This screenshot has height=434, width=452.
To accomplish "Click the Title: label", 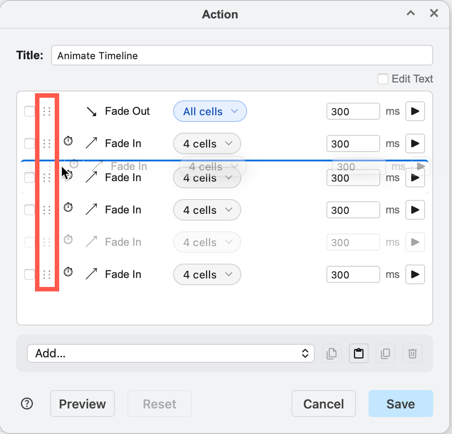I will click(x=30, y=55).
